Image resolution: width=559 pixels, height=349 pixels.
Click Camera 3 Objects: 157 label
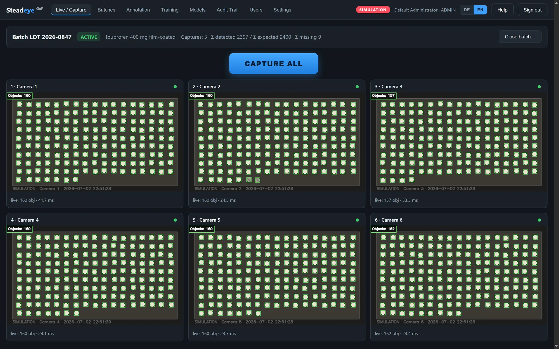click(x=383, y=96)
